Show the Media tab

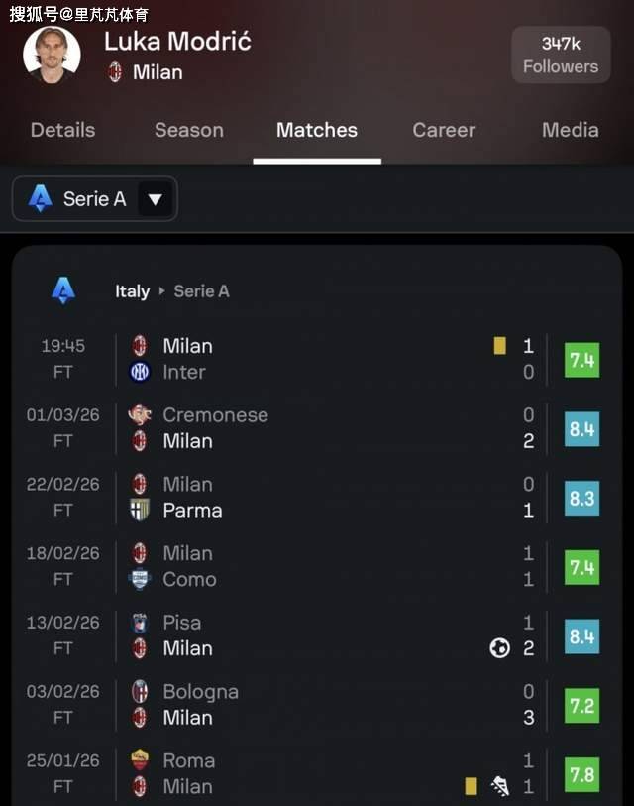click(x=570, y=130)
